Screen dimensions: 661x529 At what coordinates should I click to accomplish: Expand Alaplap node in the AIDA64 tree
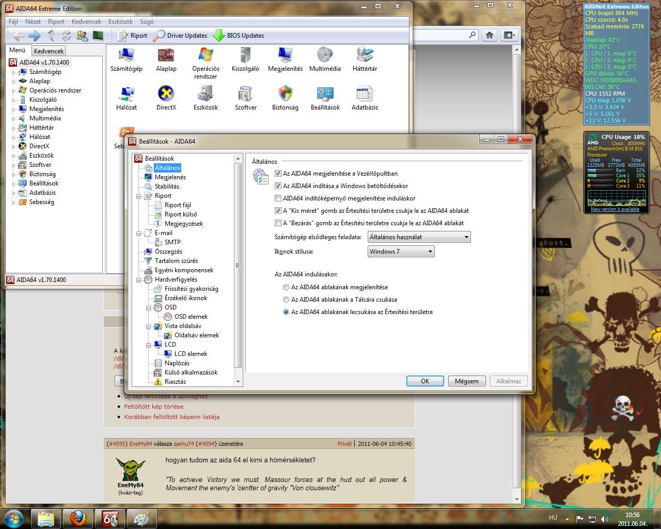(x=14, y=82)
